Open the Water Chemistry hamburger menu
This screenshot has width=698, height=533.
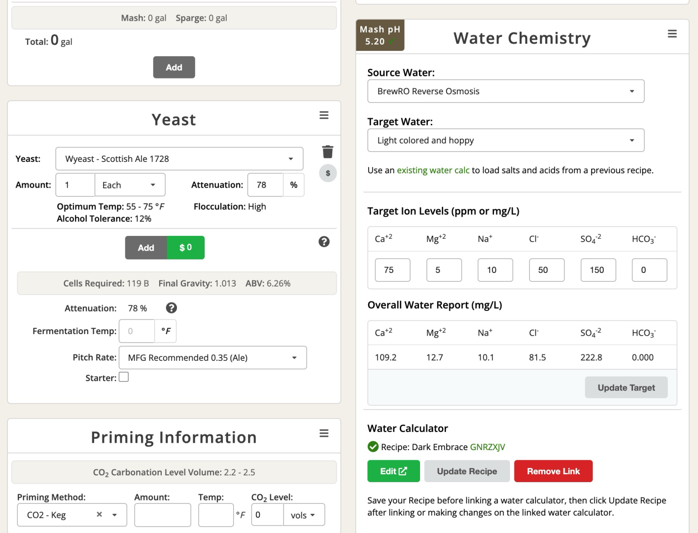coord(672,34)
